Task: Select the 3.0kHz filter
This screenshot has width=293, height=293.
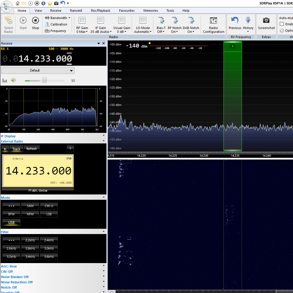Action: 49,248
